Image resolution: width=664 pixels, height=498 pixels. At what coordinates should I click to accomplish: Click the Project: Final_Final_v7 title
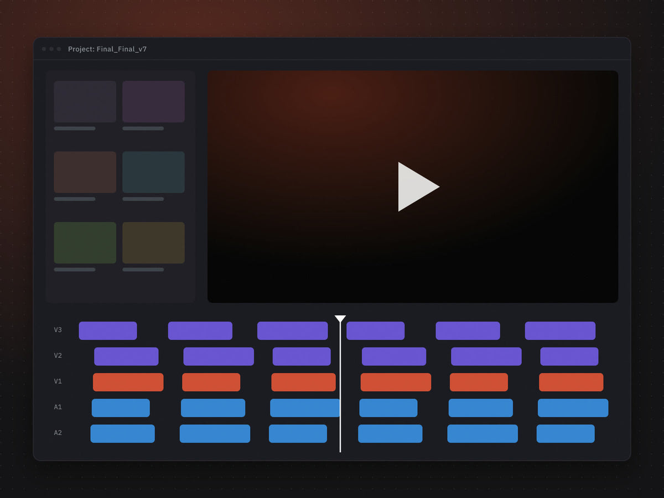pos(107,49)
